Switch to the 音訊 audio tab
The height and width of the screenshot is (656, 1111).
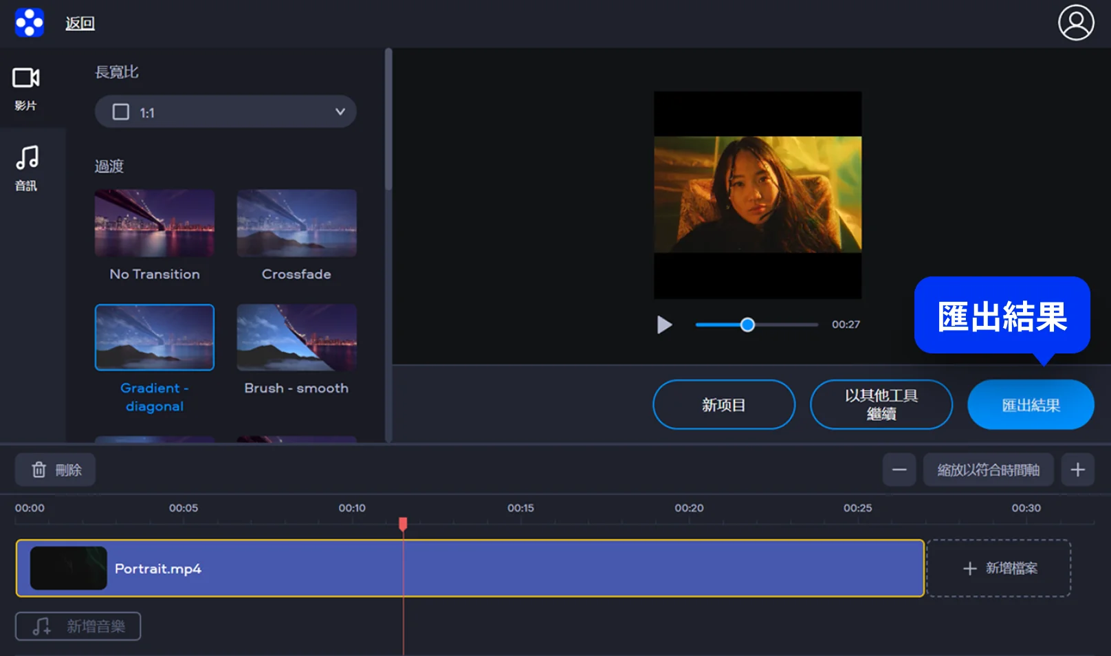(26, 168)
